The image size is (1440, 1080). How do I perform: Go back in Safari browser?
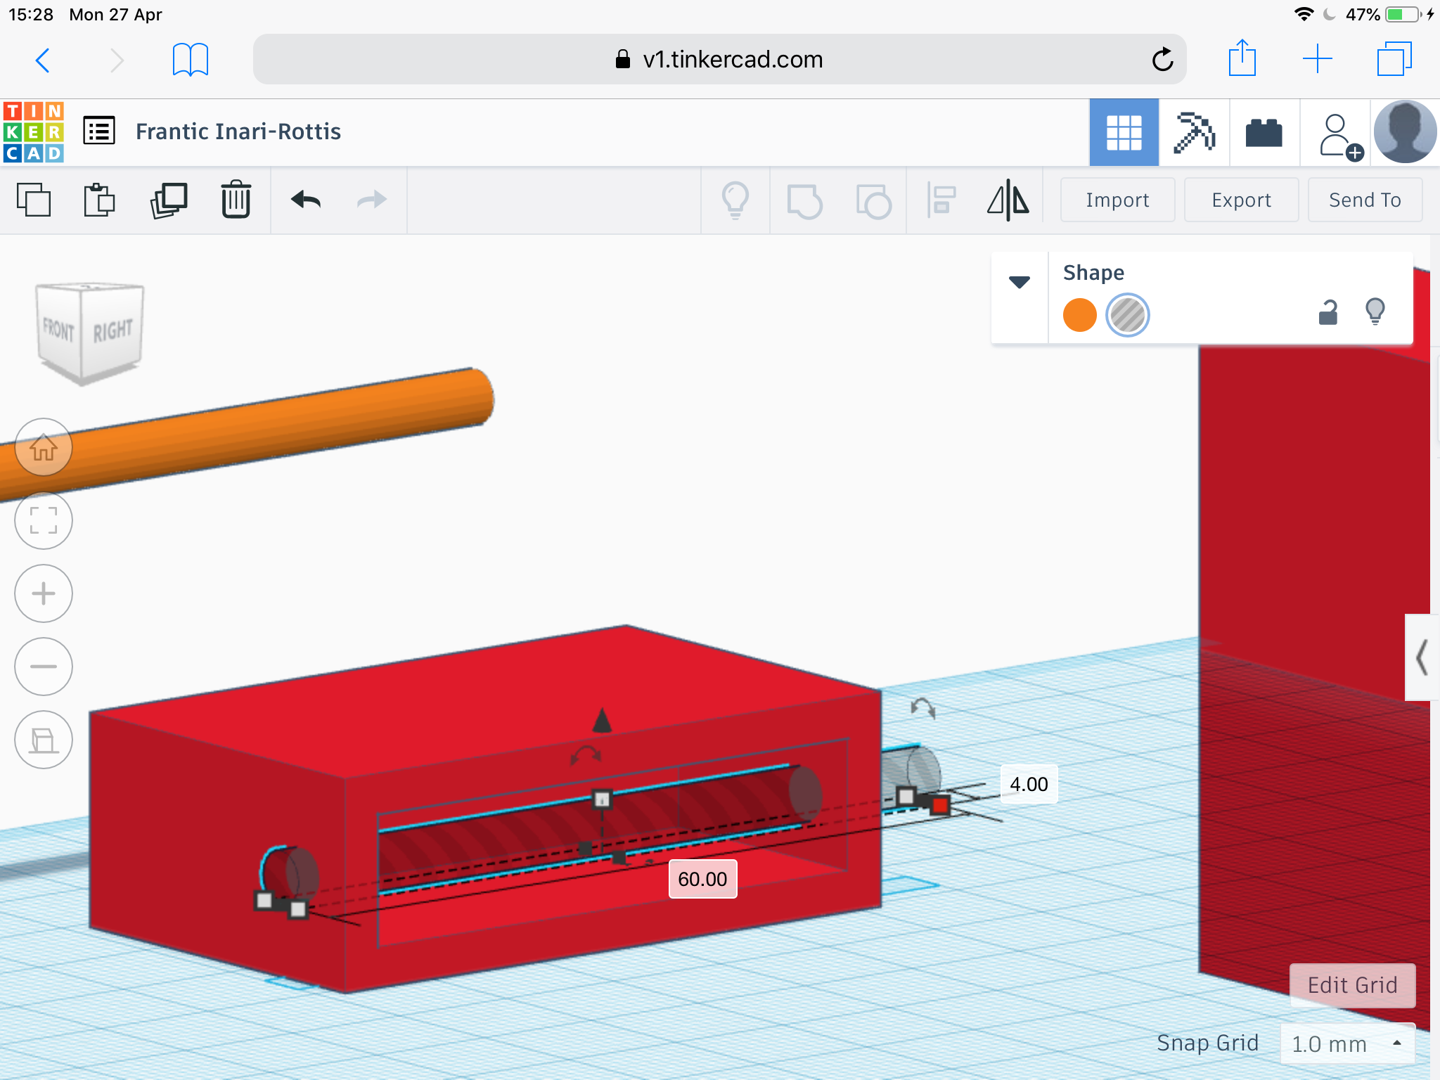point(43,60)
